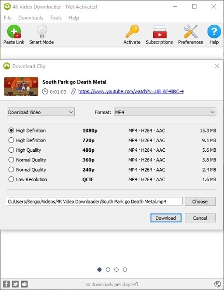The image size is (224, 290).
Task: Open the Tools menu
Action: [56, 18]
